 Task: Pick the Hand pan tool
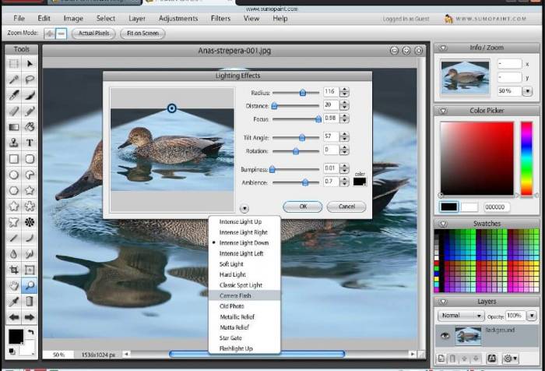coord(13,286)
